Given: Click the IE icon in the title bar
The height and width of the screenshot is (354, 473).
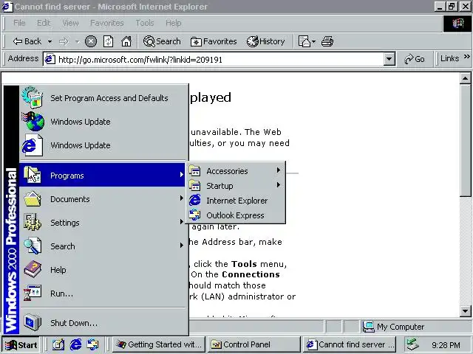Looking at the screenshot, I should point(7,7).
